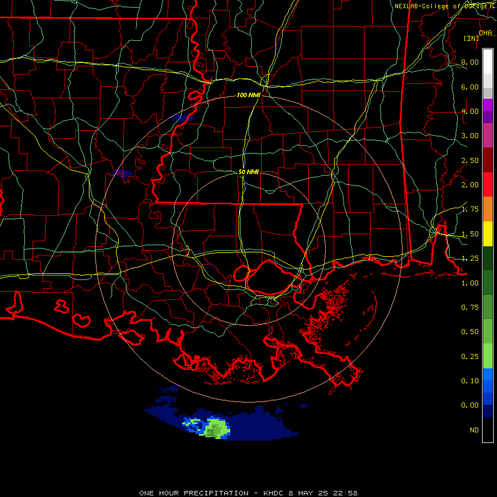Select the 0.00 legend value

coord(470,405)
